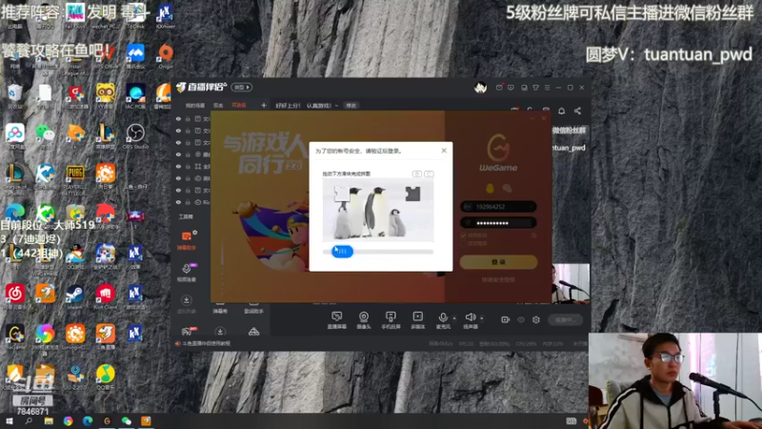Close the captcha verification dialog
The image size is (762, 429).
[x=444, y=151]
